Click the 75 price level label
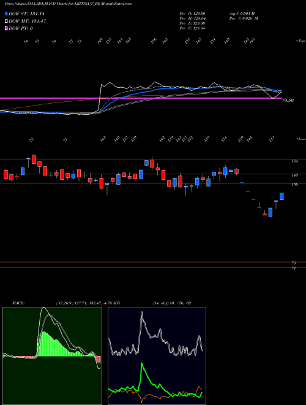Image resolution: width=306 pixels, height=405 pixels. [x=294, y=263]
